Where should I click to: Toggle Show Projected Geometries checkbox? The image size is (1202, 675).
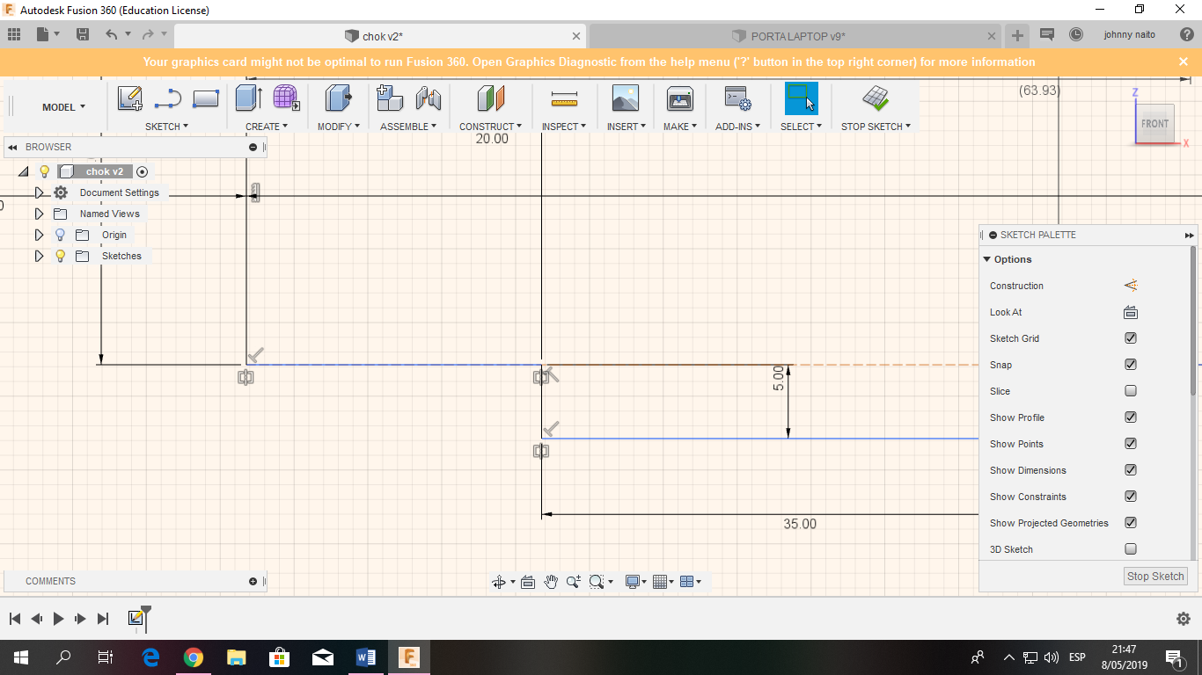[x=1131, y=523]
